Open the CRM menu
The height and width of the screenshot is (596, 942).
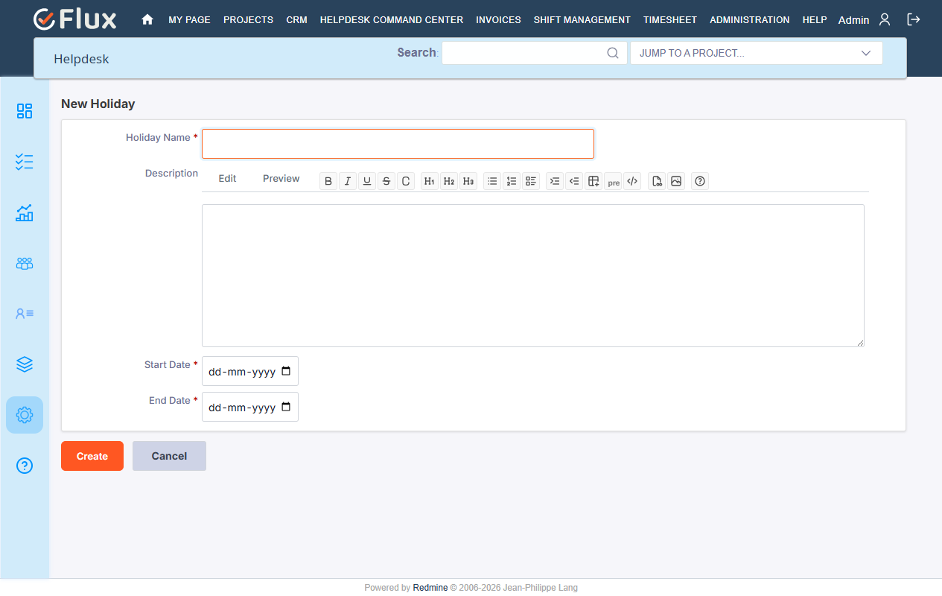296,20
